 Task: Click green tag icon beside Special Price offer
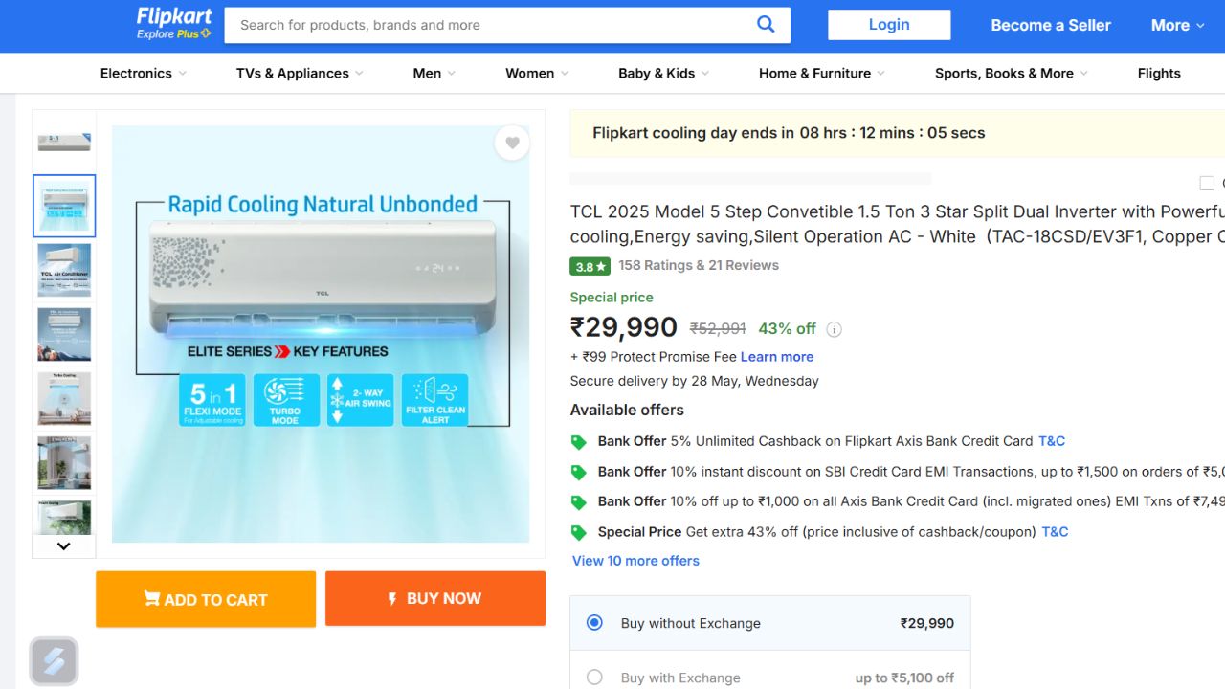578,532
